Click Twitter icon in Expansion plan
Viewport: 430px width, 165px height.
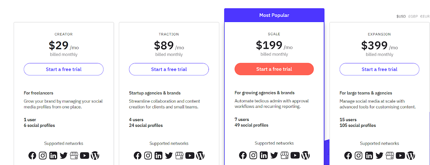pos(380,155)
